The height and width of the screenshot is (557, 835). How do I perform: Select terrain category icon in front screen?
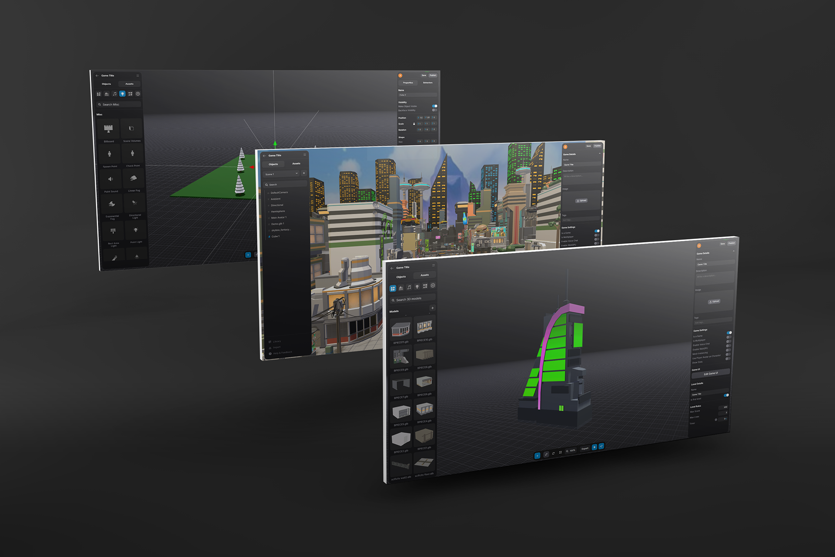pyautogui.click(x=401, y=288)
